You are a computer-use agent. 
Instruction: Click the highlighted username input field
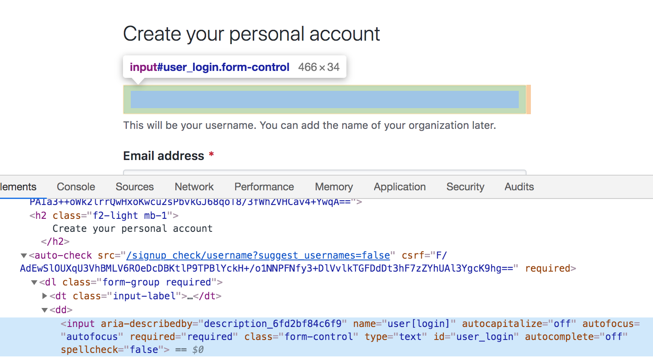pos(325,99)
